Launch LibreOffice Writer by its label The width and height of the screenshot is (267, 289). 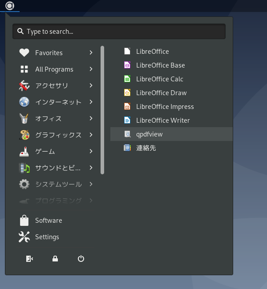click(163, 120)
